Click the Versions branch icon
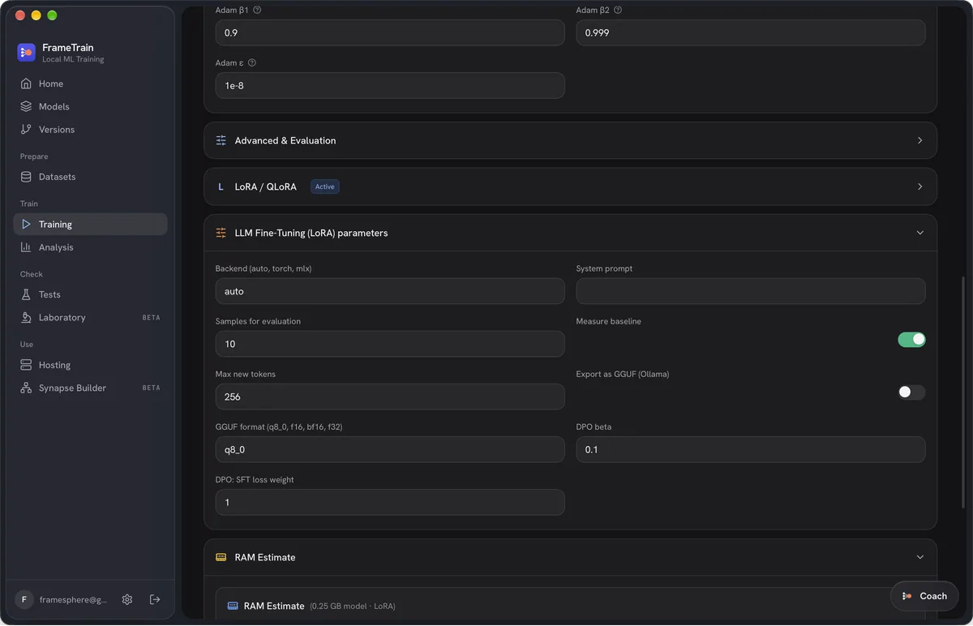Image resolution: width=973 pixels, height=626 pixels. click(26, 130)
